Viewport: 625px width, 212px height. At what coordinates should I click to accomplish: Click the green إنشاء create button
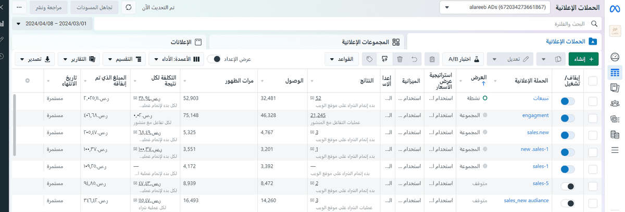click(x=583, y=59)
